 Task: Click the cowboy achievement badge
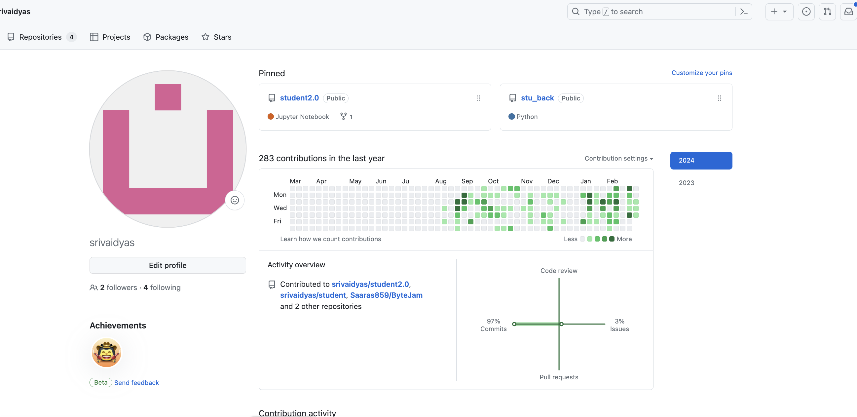[106, 353]
